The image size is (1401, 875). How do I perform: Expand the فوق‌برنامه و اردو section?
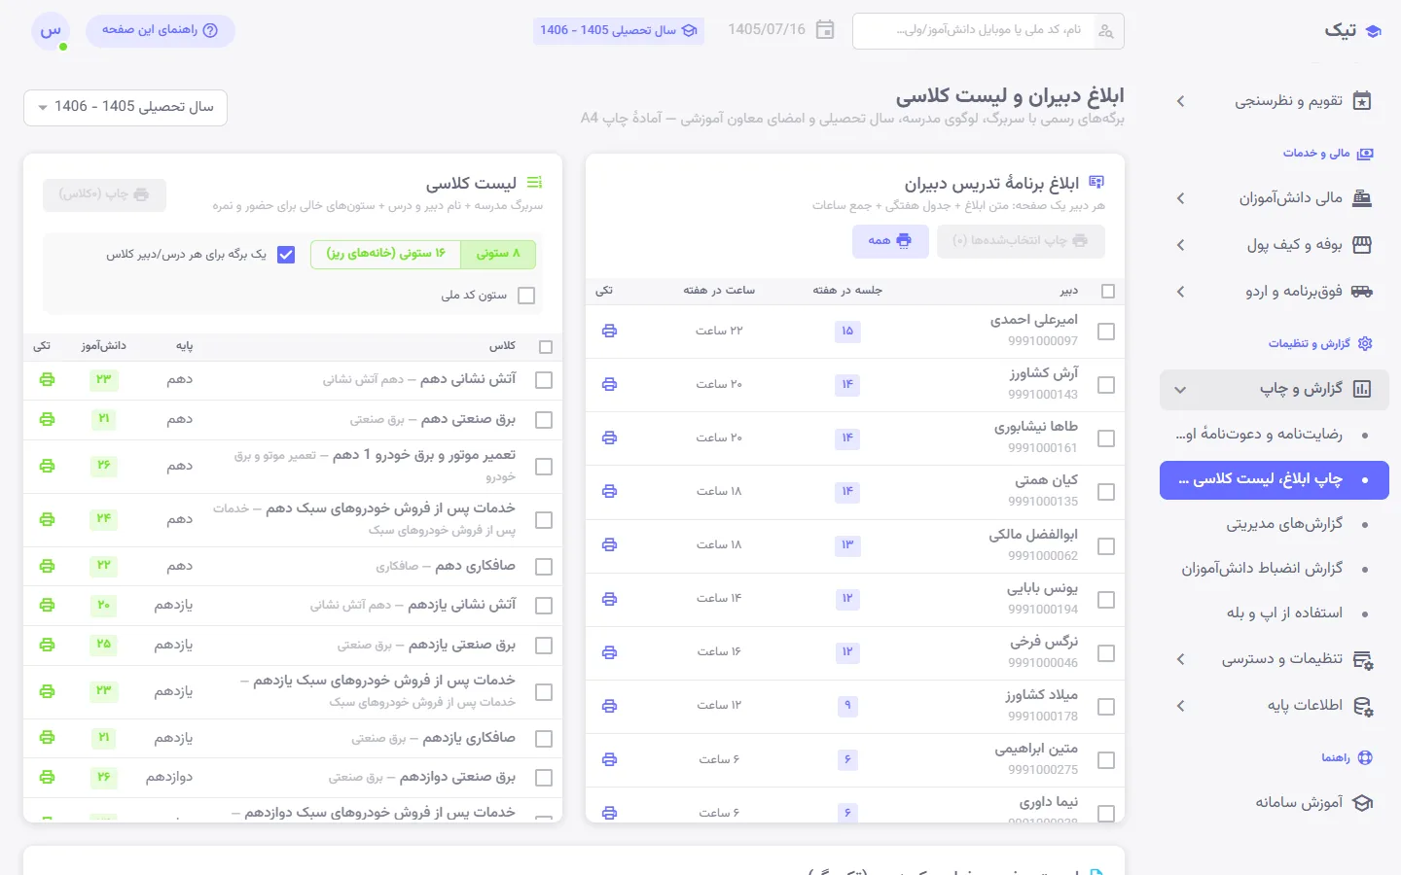1275,292
